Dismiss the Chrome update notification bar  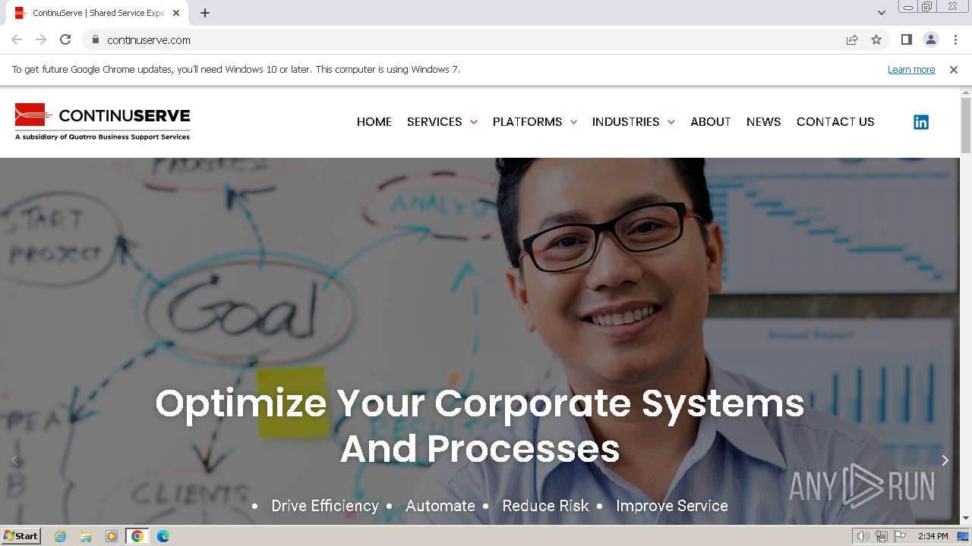[x=954, y=69]
